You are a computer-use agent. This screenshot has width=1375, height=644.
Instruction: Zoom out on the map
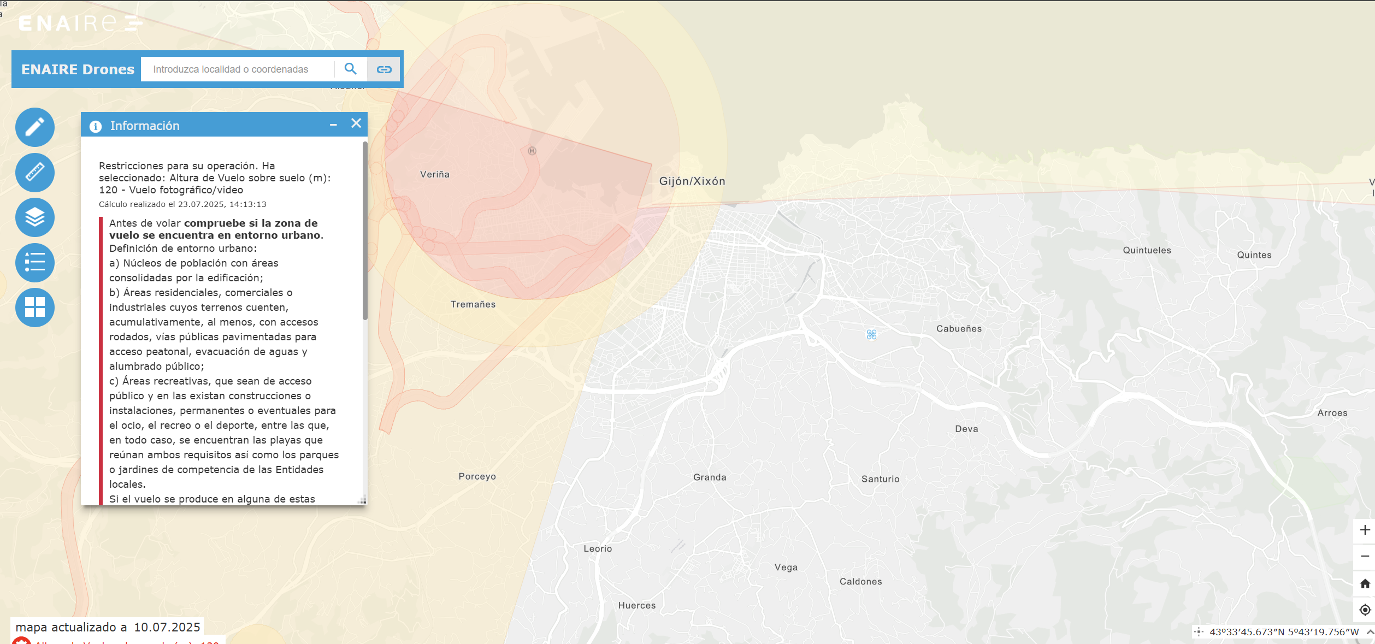[x=1365, y=556]
